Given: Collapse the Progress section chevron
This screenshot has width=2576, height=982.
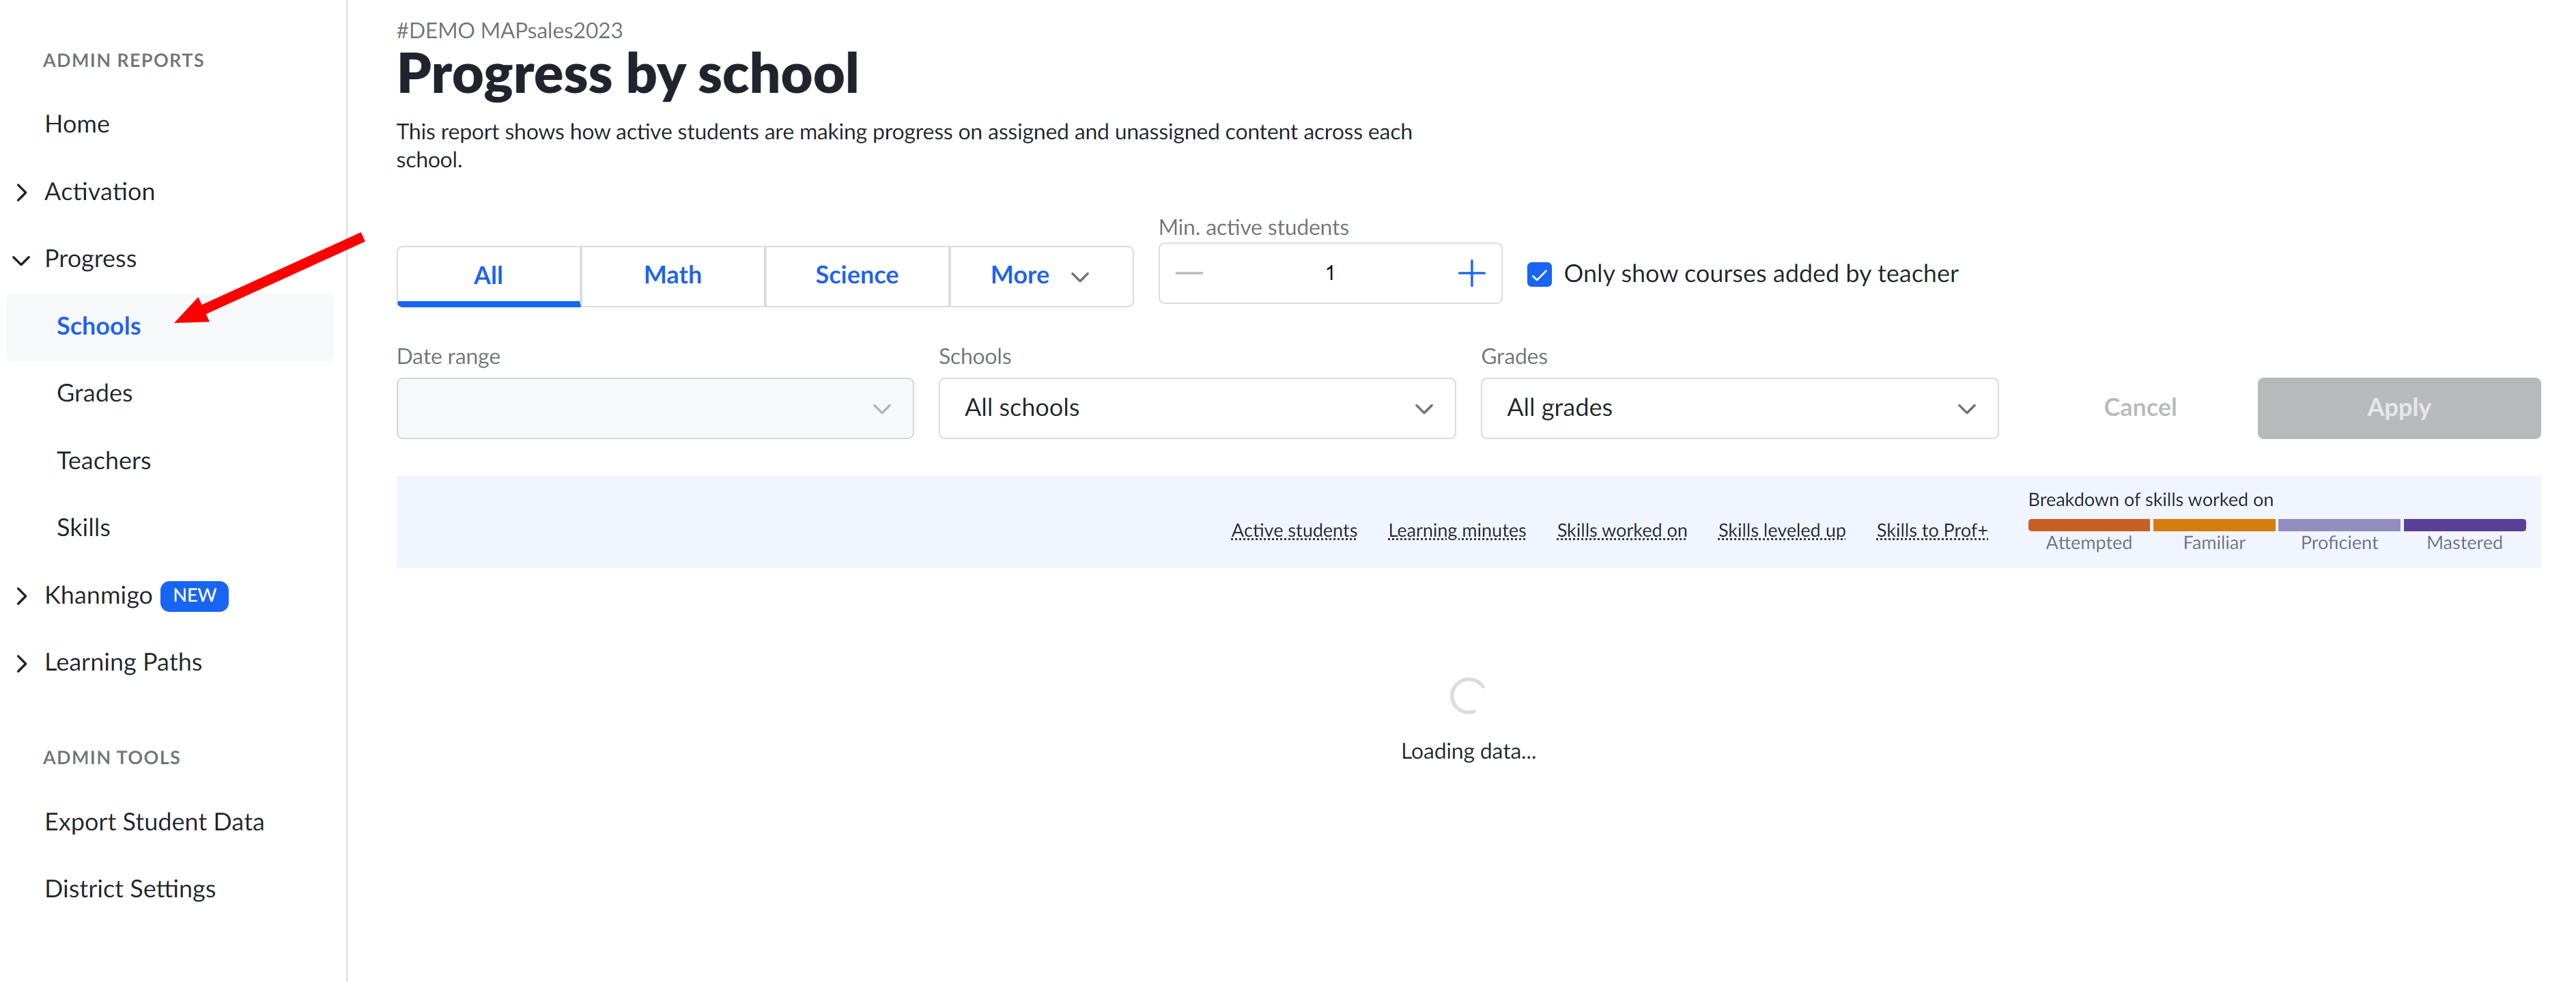Looking at the screenshot, I should [22, 260].
